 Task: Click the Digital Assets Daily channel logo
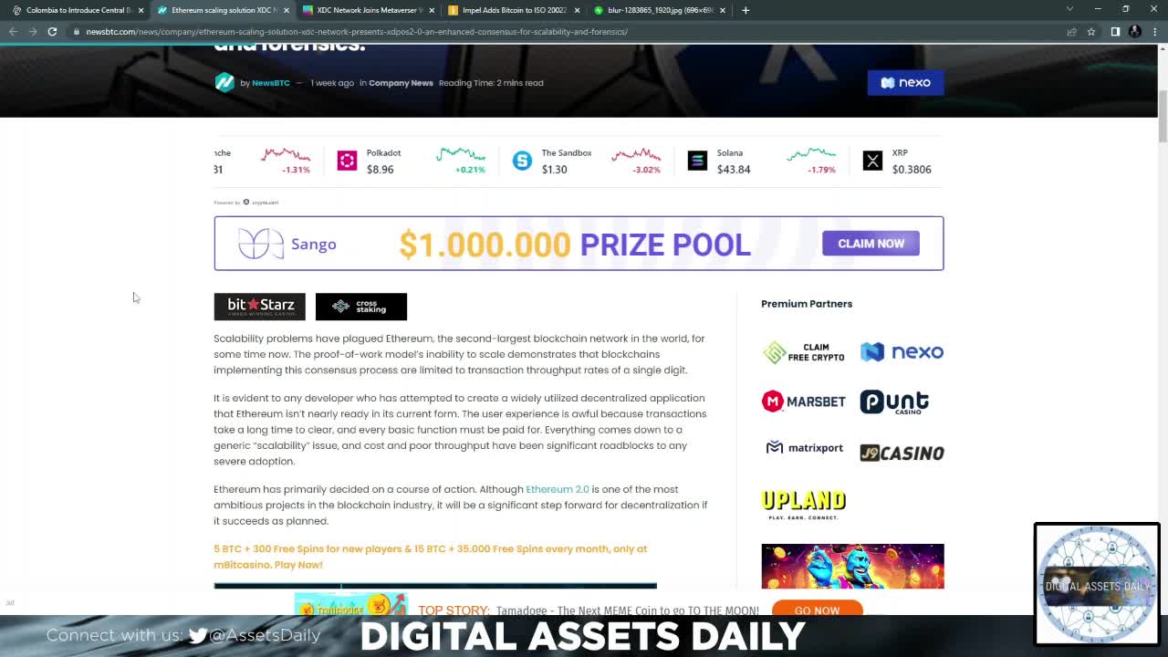1097,584
